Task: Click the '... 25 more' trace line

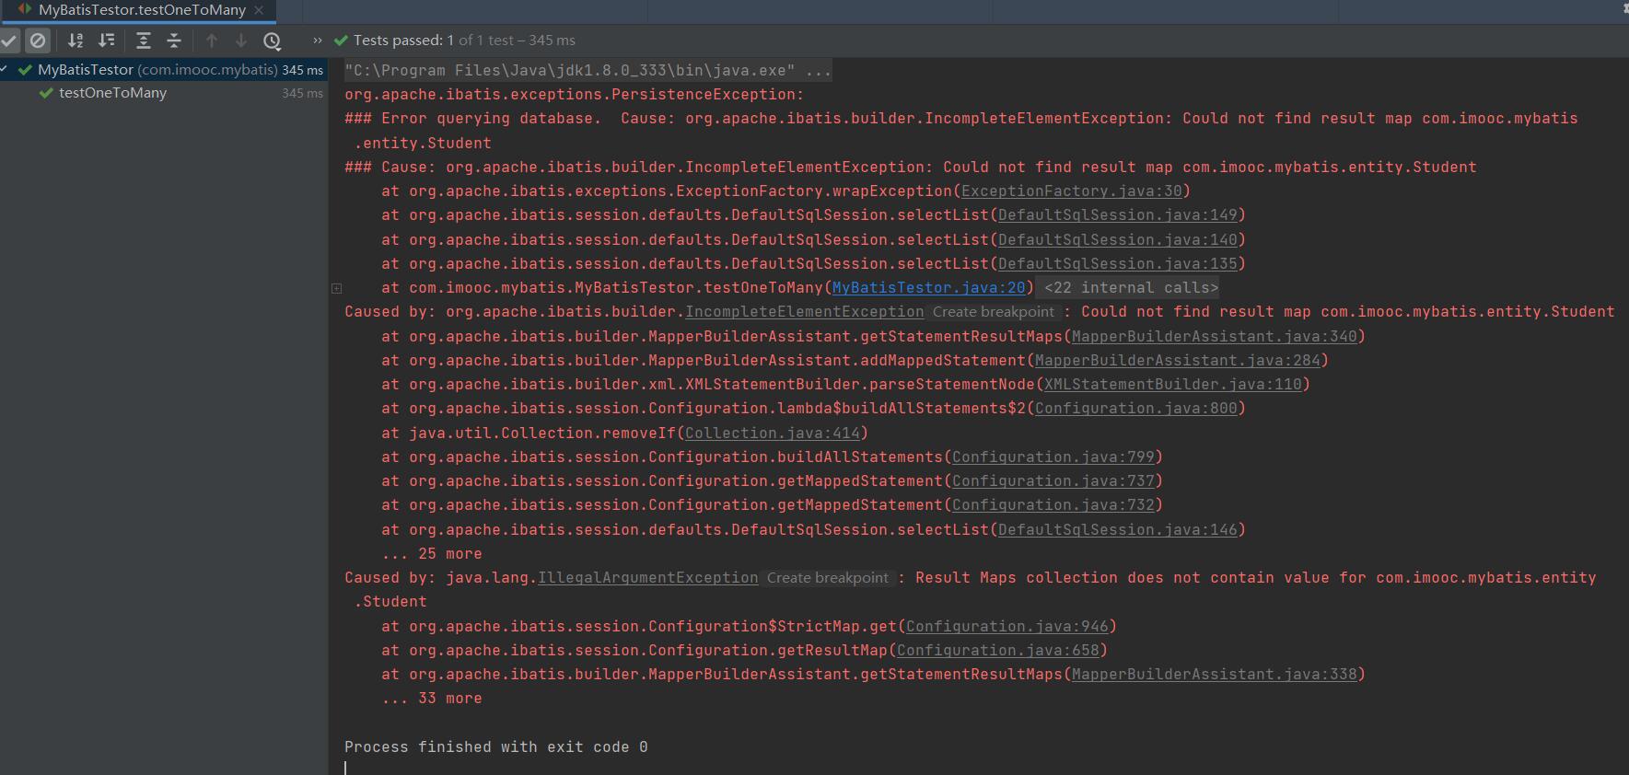Action: coord(431,554)
